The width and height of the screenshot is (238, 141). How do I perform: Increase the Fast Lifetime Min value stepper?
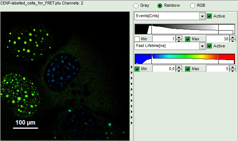[179, 67]
